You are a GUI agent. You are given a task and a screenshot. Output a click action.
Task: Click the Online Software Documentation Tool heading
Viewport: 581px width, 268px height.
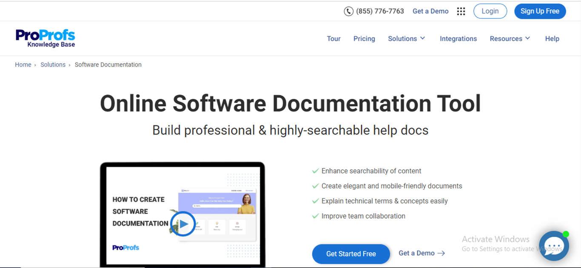(290, 103)
